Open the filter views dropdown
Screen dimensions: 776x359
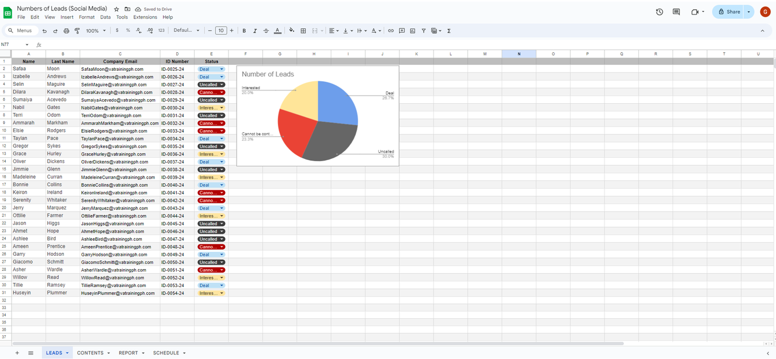[x=436, y=31]
